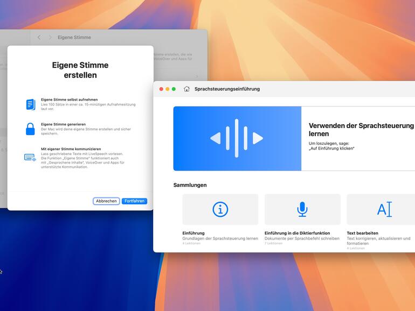The image size is (415, 311).
Task: Click the green zoom button of Sprachsteuerungseinführung
Action: tap(174, 89)
